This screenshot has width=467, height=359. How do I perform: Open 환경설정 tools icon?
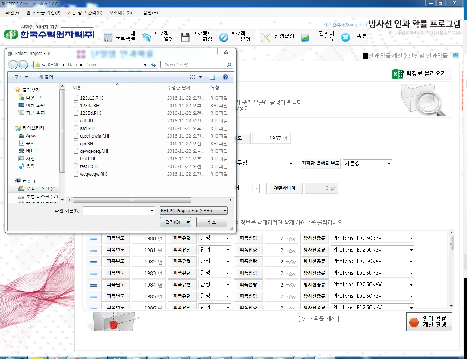tap(266, 37)
